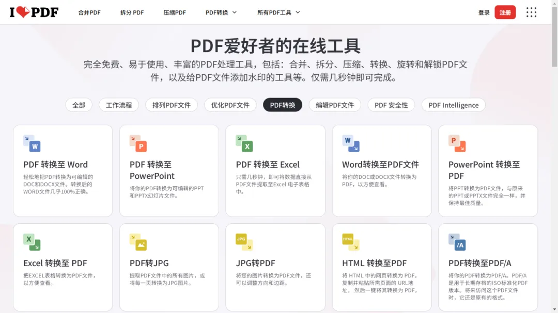The height and width of the screenshot is (313, 558).
Task: Click description text 将你的PDF转换为可编辑的PPT
Action: (166, 188)
